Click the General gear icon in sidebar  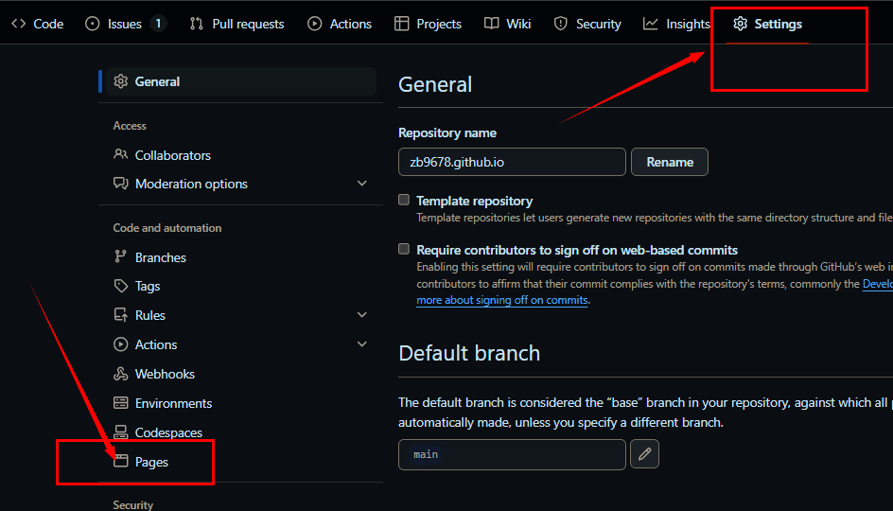(120, 81)
